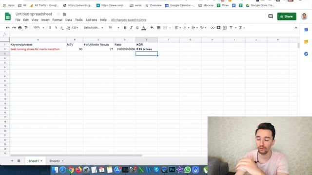Image resolution: width=312 pixels, height=175 pixels.
Task: Open WhatsApp from the dock
Action: coord(187,170)
